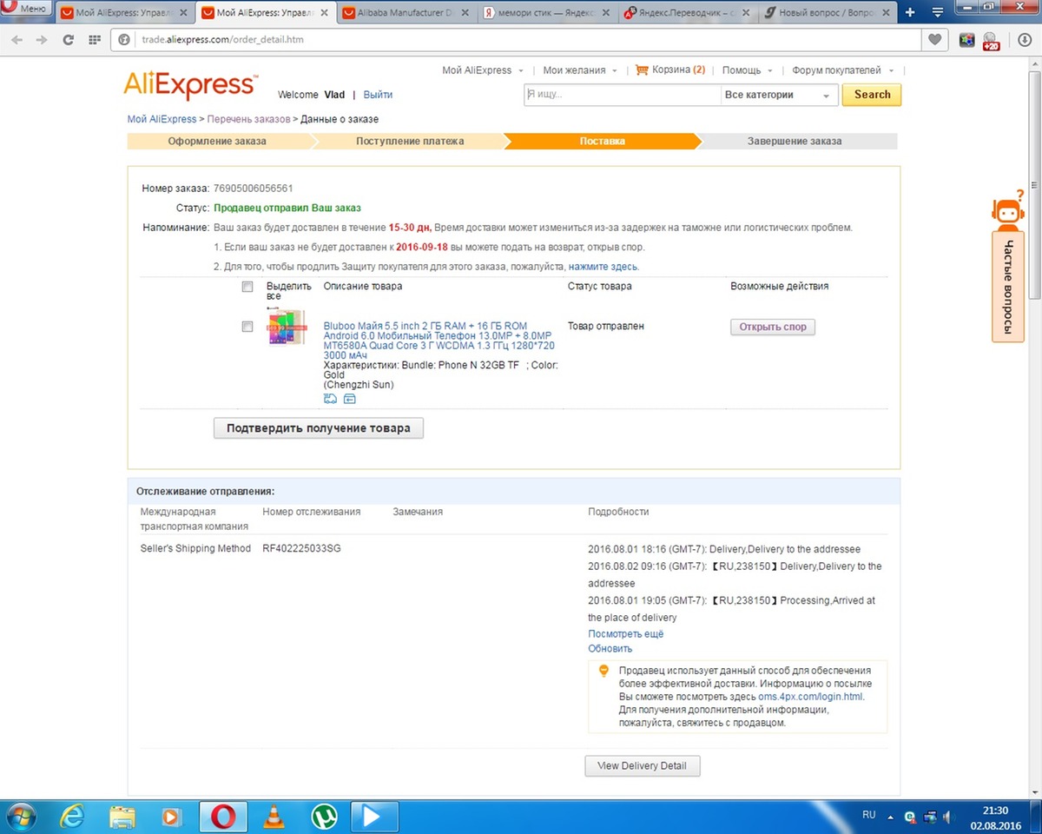Screen dimensions: 1042x834
Task: Open the Все категории dropdown
Action: click(x=779, y=95)
